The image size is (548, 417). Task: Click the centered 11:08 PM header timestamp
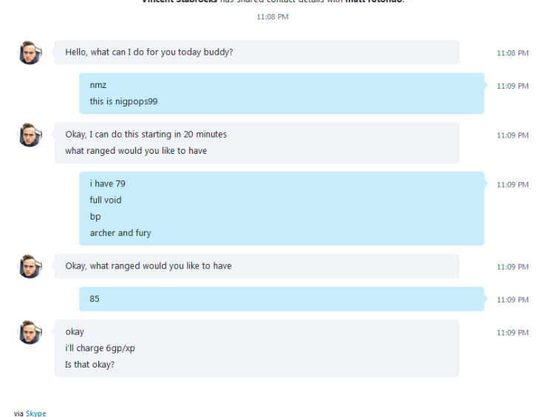click(x=273, y=17)
